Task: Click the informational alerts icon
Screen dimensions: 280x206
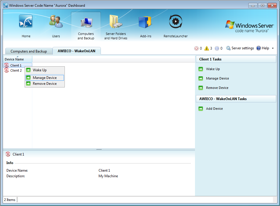Action: pos(217,48)
